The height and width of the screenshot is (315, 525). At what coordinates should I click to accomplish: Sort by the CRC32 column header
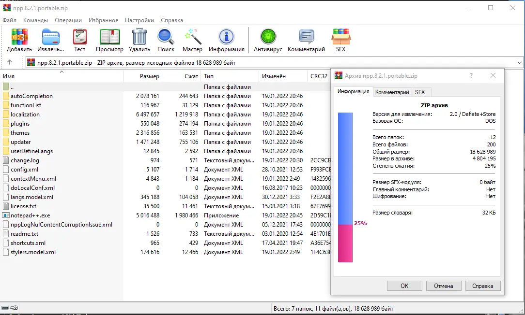click(319, 76)
